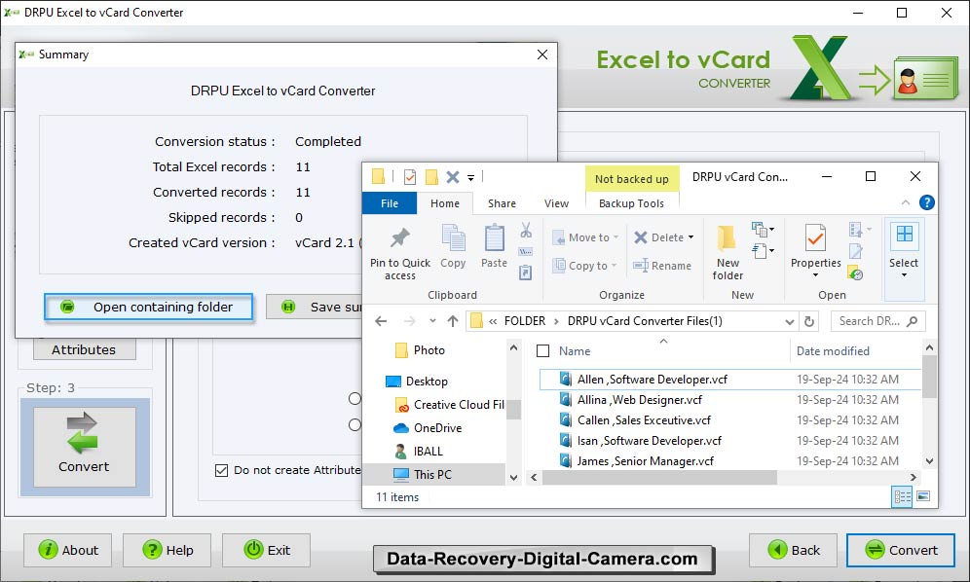Click the Step 3 Convert arrows icon

tap(82, 433)
